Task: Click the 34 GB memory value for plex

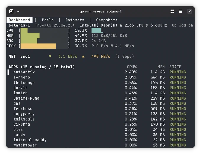Action: pos(159,129)
